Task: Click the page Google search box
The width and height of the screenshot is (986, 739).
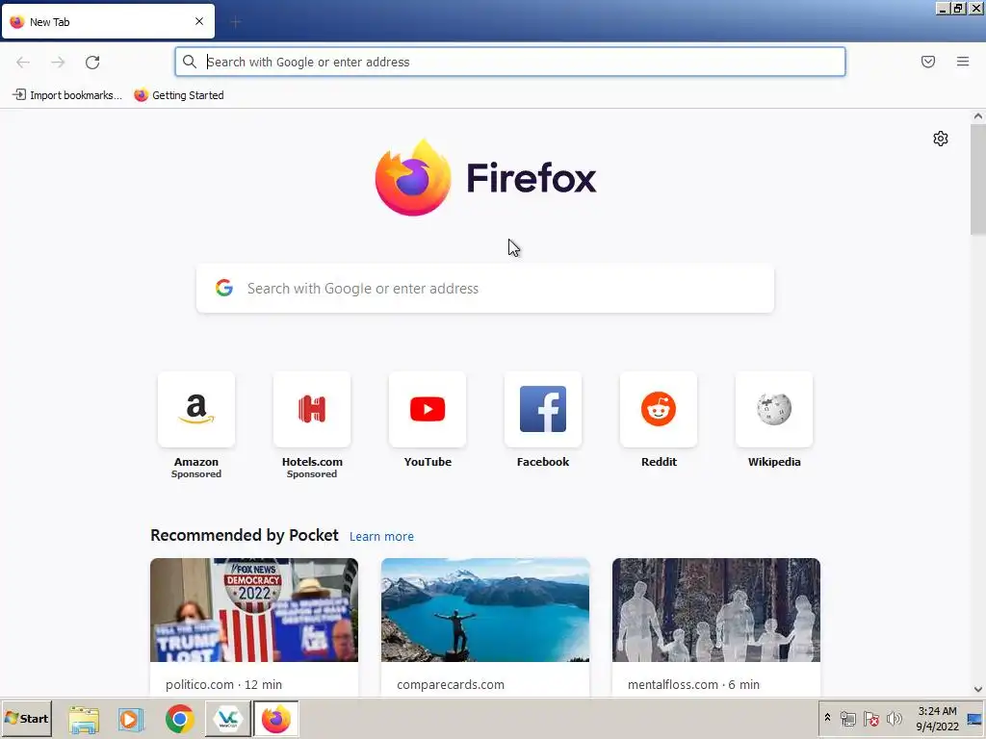Action: click(485, 289)
